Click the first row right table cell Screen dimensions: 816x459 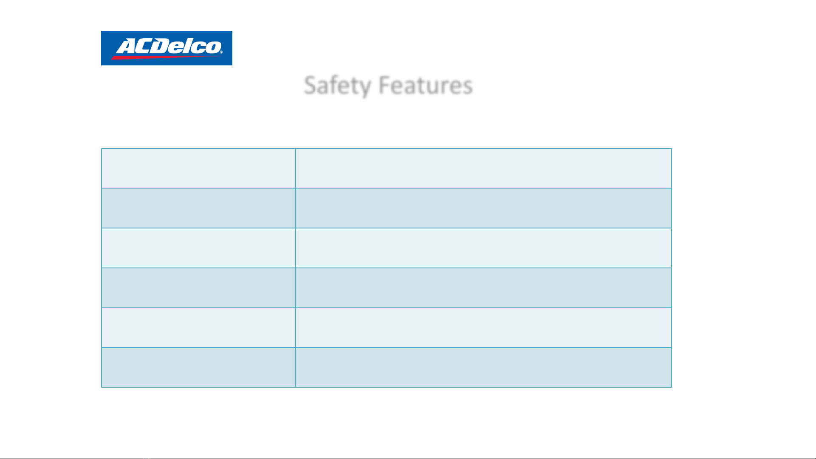point(483,168)
